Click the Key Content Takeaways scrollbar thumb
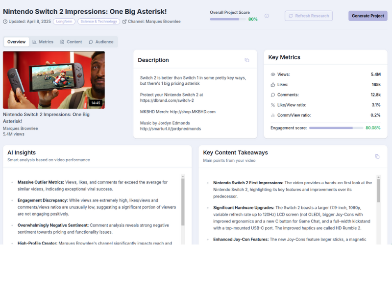392x294 pixels. pos(378,191)
